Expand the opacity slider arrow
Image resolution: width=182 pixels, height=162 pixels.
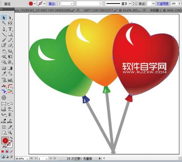[179, 4]
